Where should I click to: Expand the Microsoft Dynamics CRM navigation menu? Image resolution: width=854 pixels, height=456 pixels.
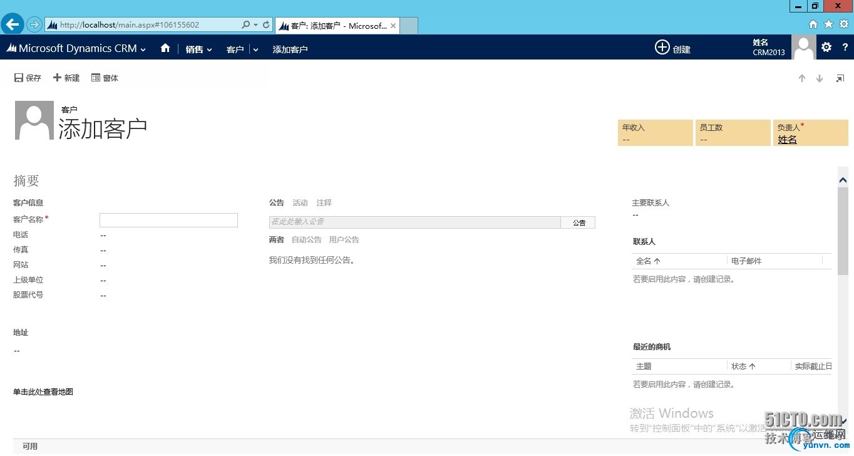click(x=76, y=48)
